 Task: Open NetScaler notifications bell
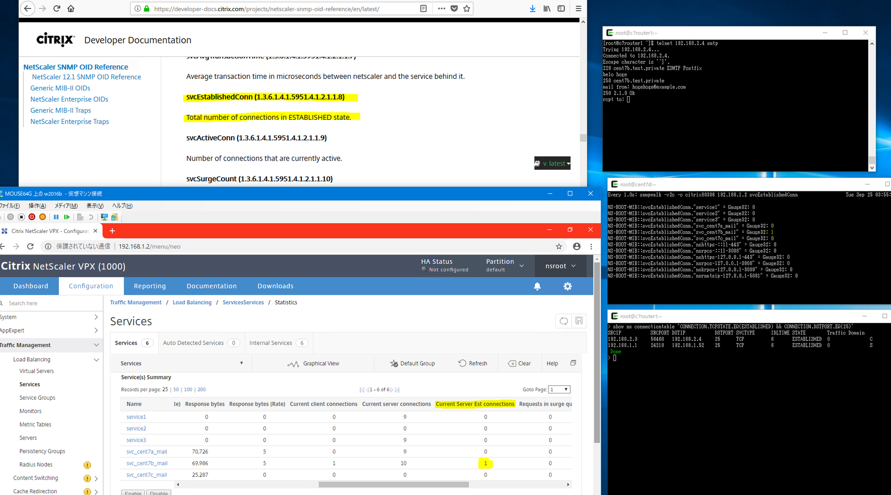(x=537, y=286)
